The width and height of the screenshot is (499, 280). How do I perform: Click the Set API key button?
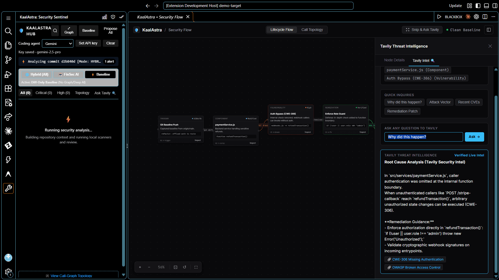[88, 43]
